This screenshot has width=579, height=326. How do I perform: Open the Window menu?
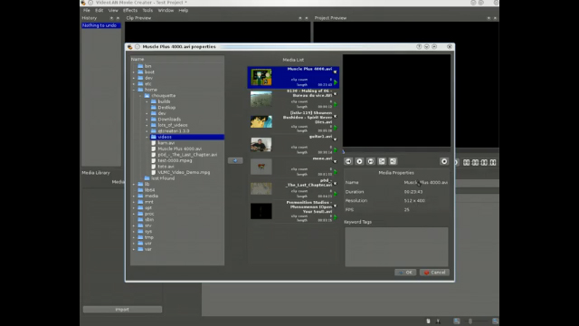click(x=166, y=10)
